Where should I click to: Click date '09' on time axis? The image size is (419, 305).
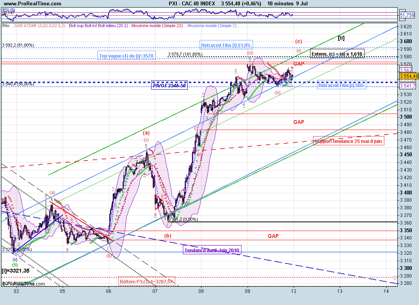248,291
